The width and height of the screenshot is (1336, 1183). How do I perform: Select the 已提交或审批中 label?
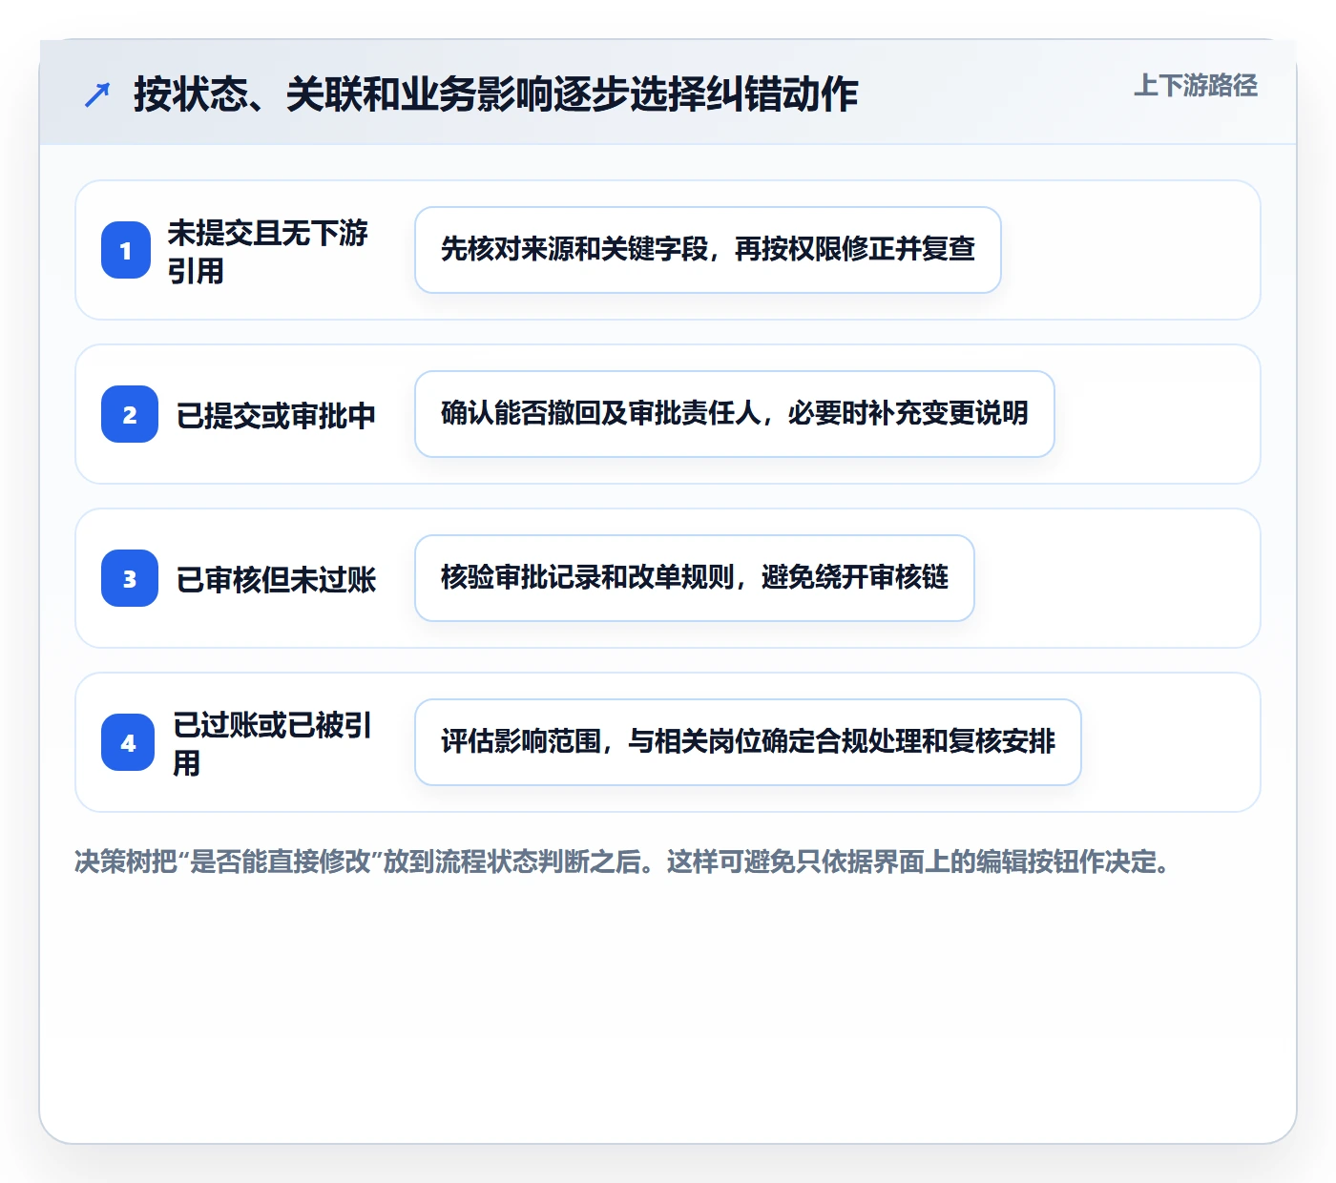(x=276, y=415)
